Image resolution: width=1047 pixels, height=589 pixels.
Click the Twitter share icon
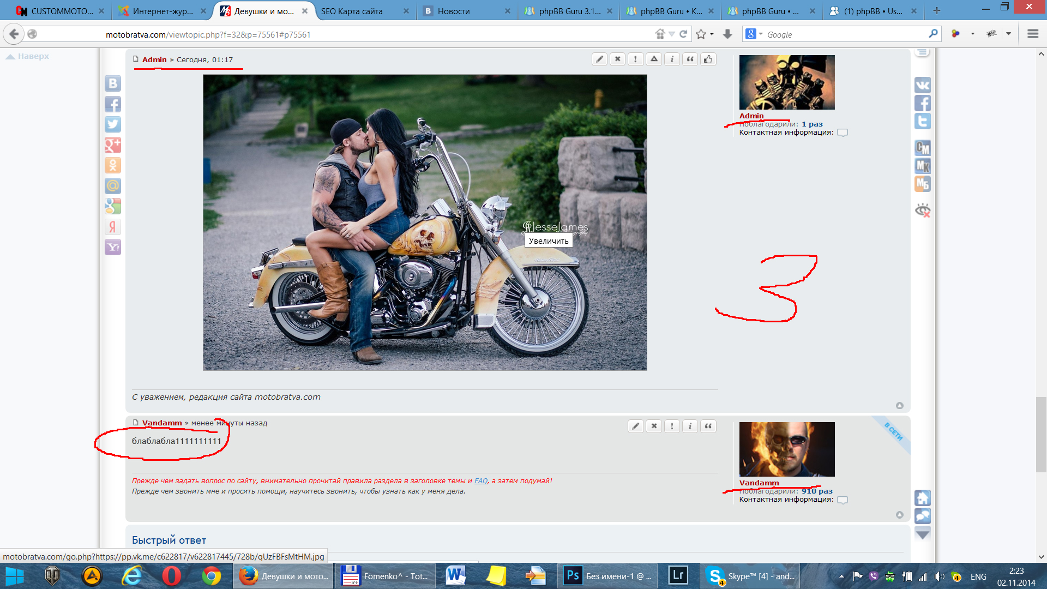[x=113, y=126]
